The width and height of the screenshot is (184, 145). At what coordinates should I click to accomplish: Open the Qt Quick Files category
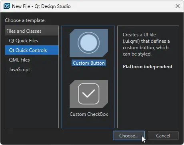click(x=32, y=41)
